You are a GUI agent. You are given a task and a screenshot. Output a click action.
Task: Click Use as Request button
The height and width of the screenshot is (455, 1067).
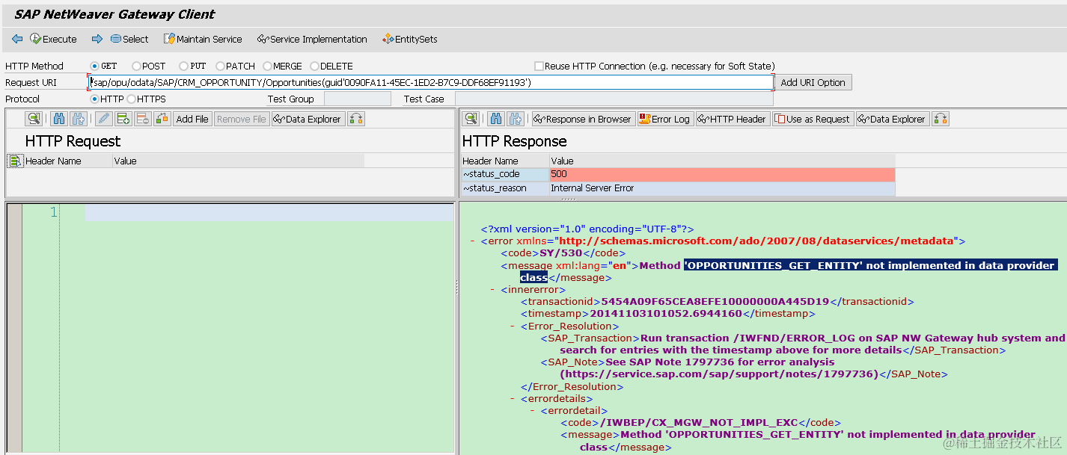point(813,119)
